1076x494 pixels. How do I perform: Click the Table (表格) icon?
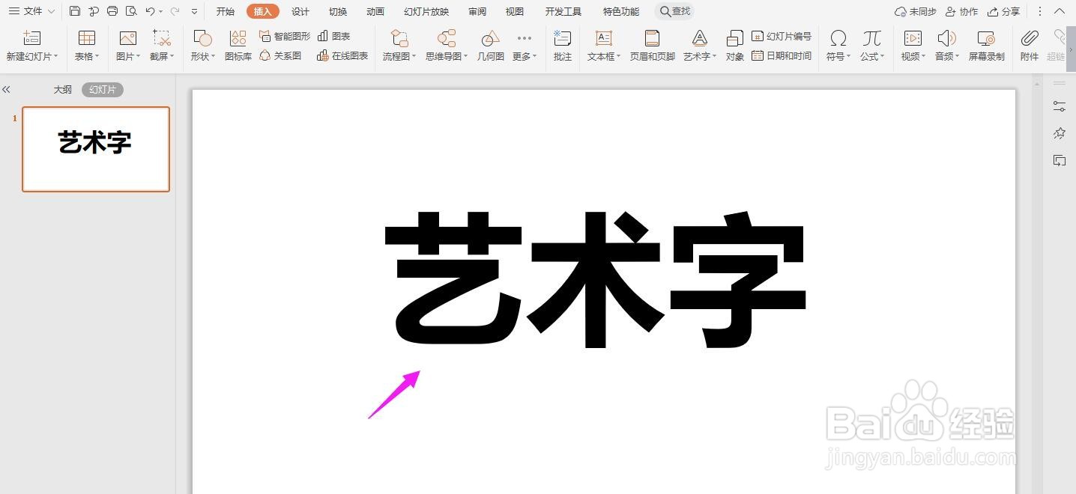coord(87,38)
